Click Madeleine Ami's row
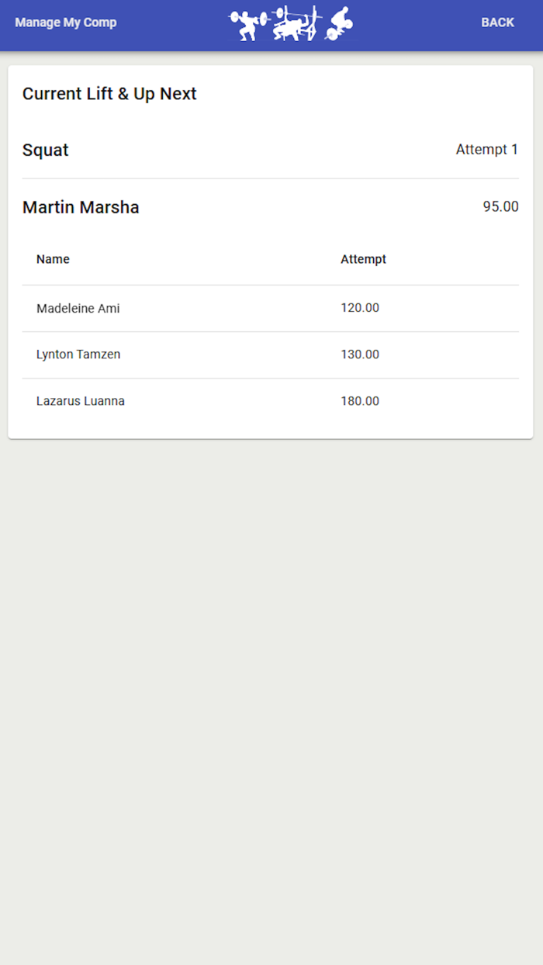 78,308
